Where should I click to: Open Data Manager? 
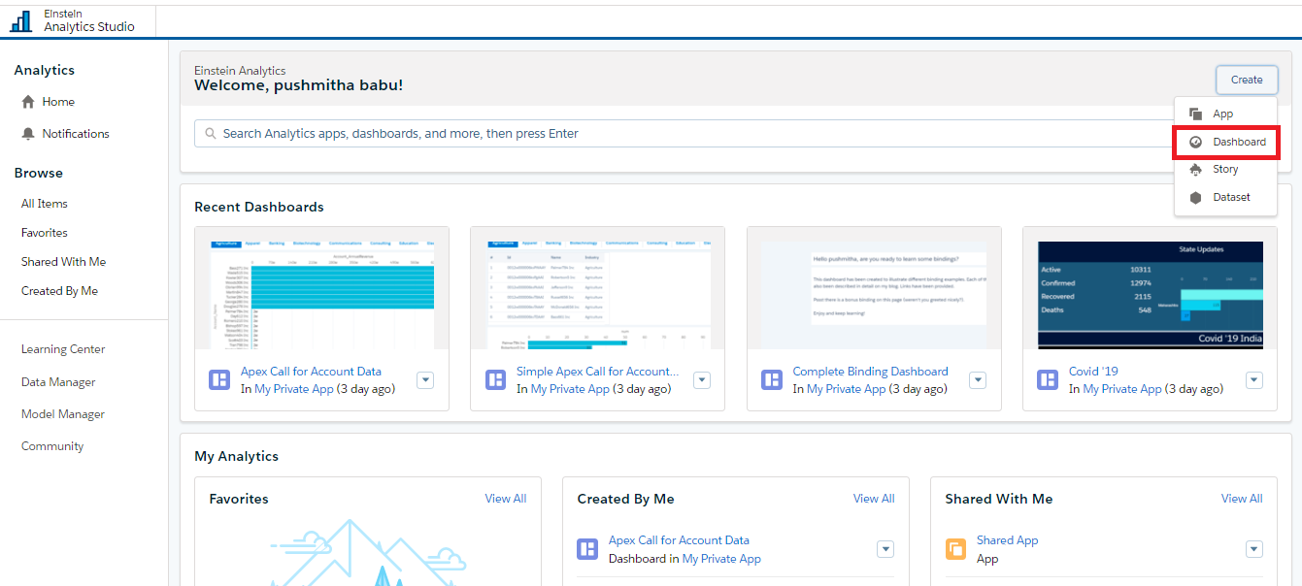[58, 382]
